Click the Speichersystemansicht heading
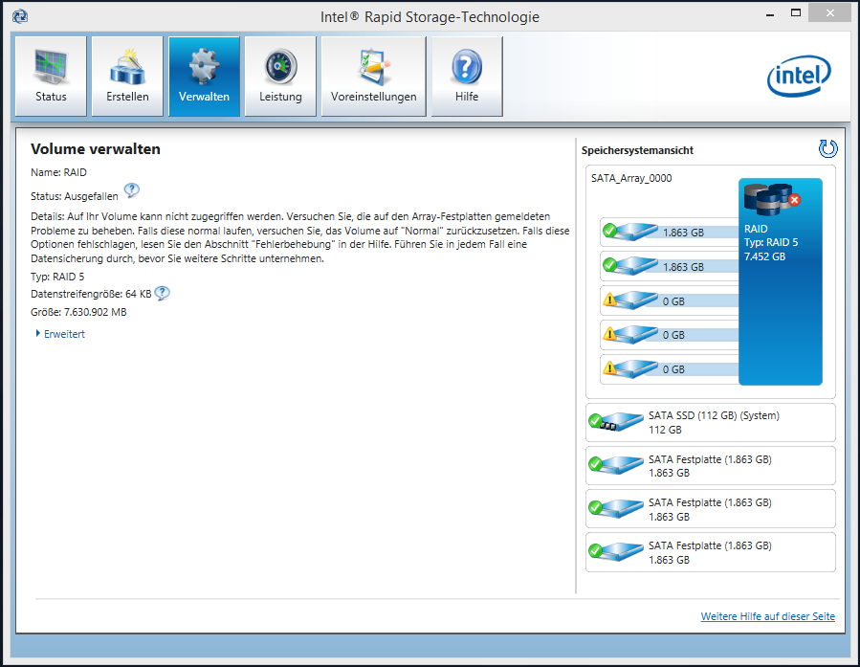 pyautogui.click(x=637, y=150)
